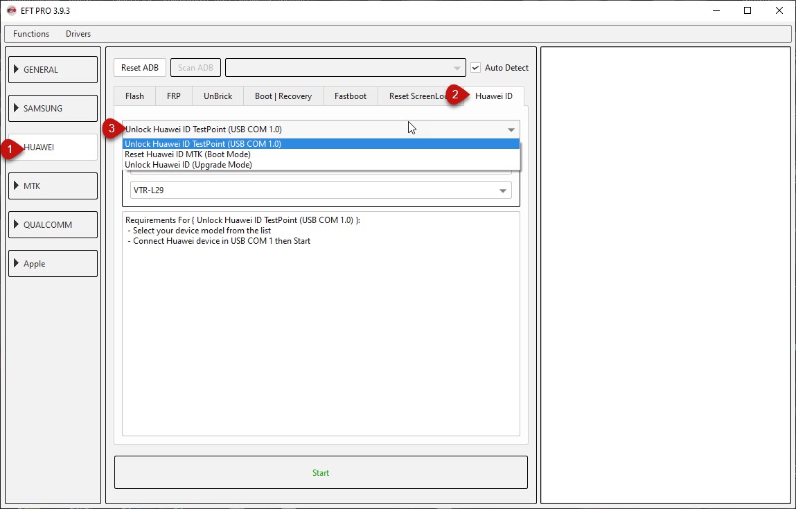Expand the Apple section
This screenshot has height=509, width=796.
(x=53, y=263)
